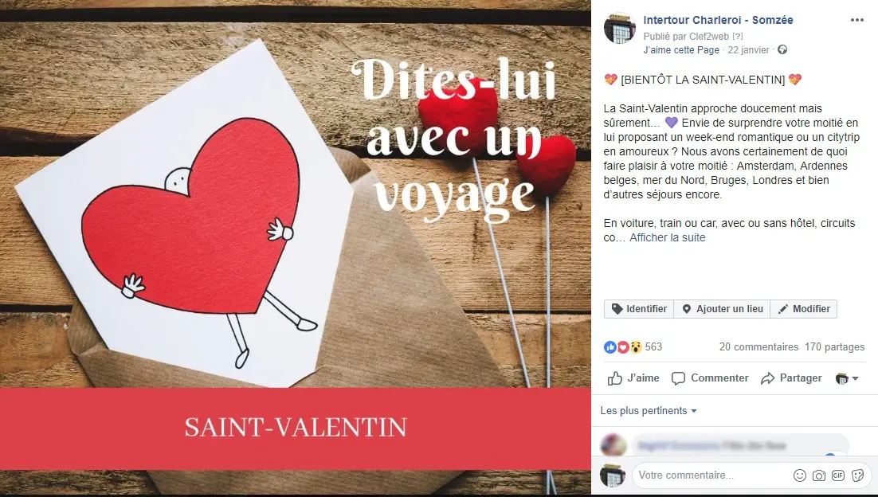Screen dimensions: 878x497
Task: Click the GIF icon in the comment box
Action: click(x=837, y=475)
